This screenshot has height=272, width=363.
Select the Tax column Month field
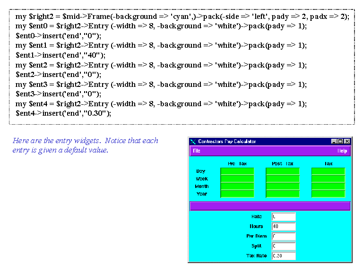(328, 187)
